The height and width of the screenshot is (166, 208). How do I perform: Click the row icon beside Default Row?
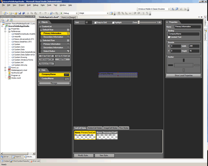(x=68, y=30)
